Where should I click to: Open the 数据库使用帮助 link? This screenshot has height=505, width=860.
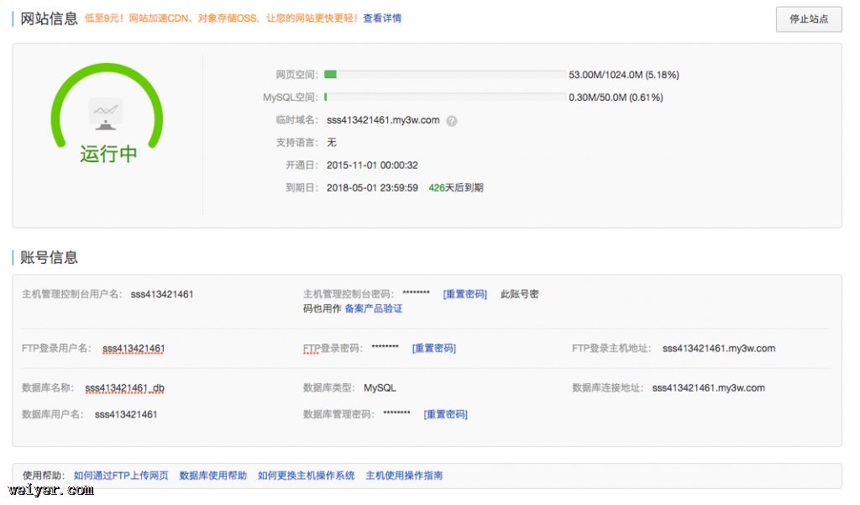212,476
